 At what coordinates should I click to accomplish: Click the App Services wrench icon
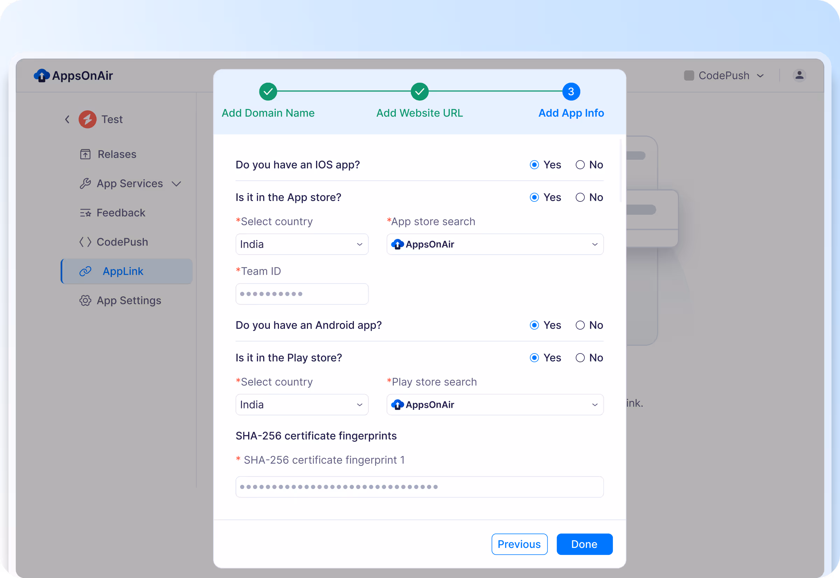(x=85, y=184)
